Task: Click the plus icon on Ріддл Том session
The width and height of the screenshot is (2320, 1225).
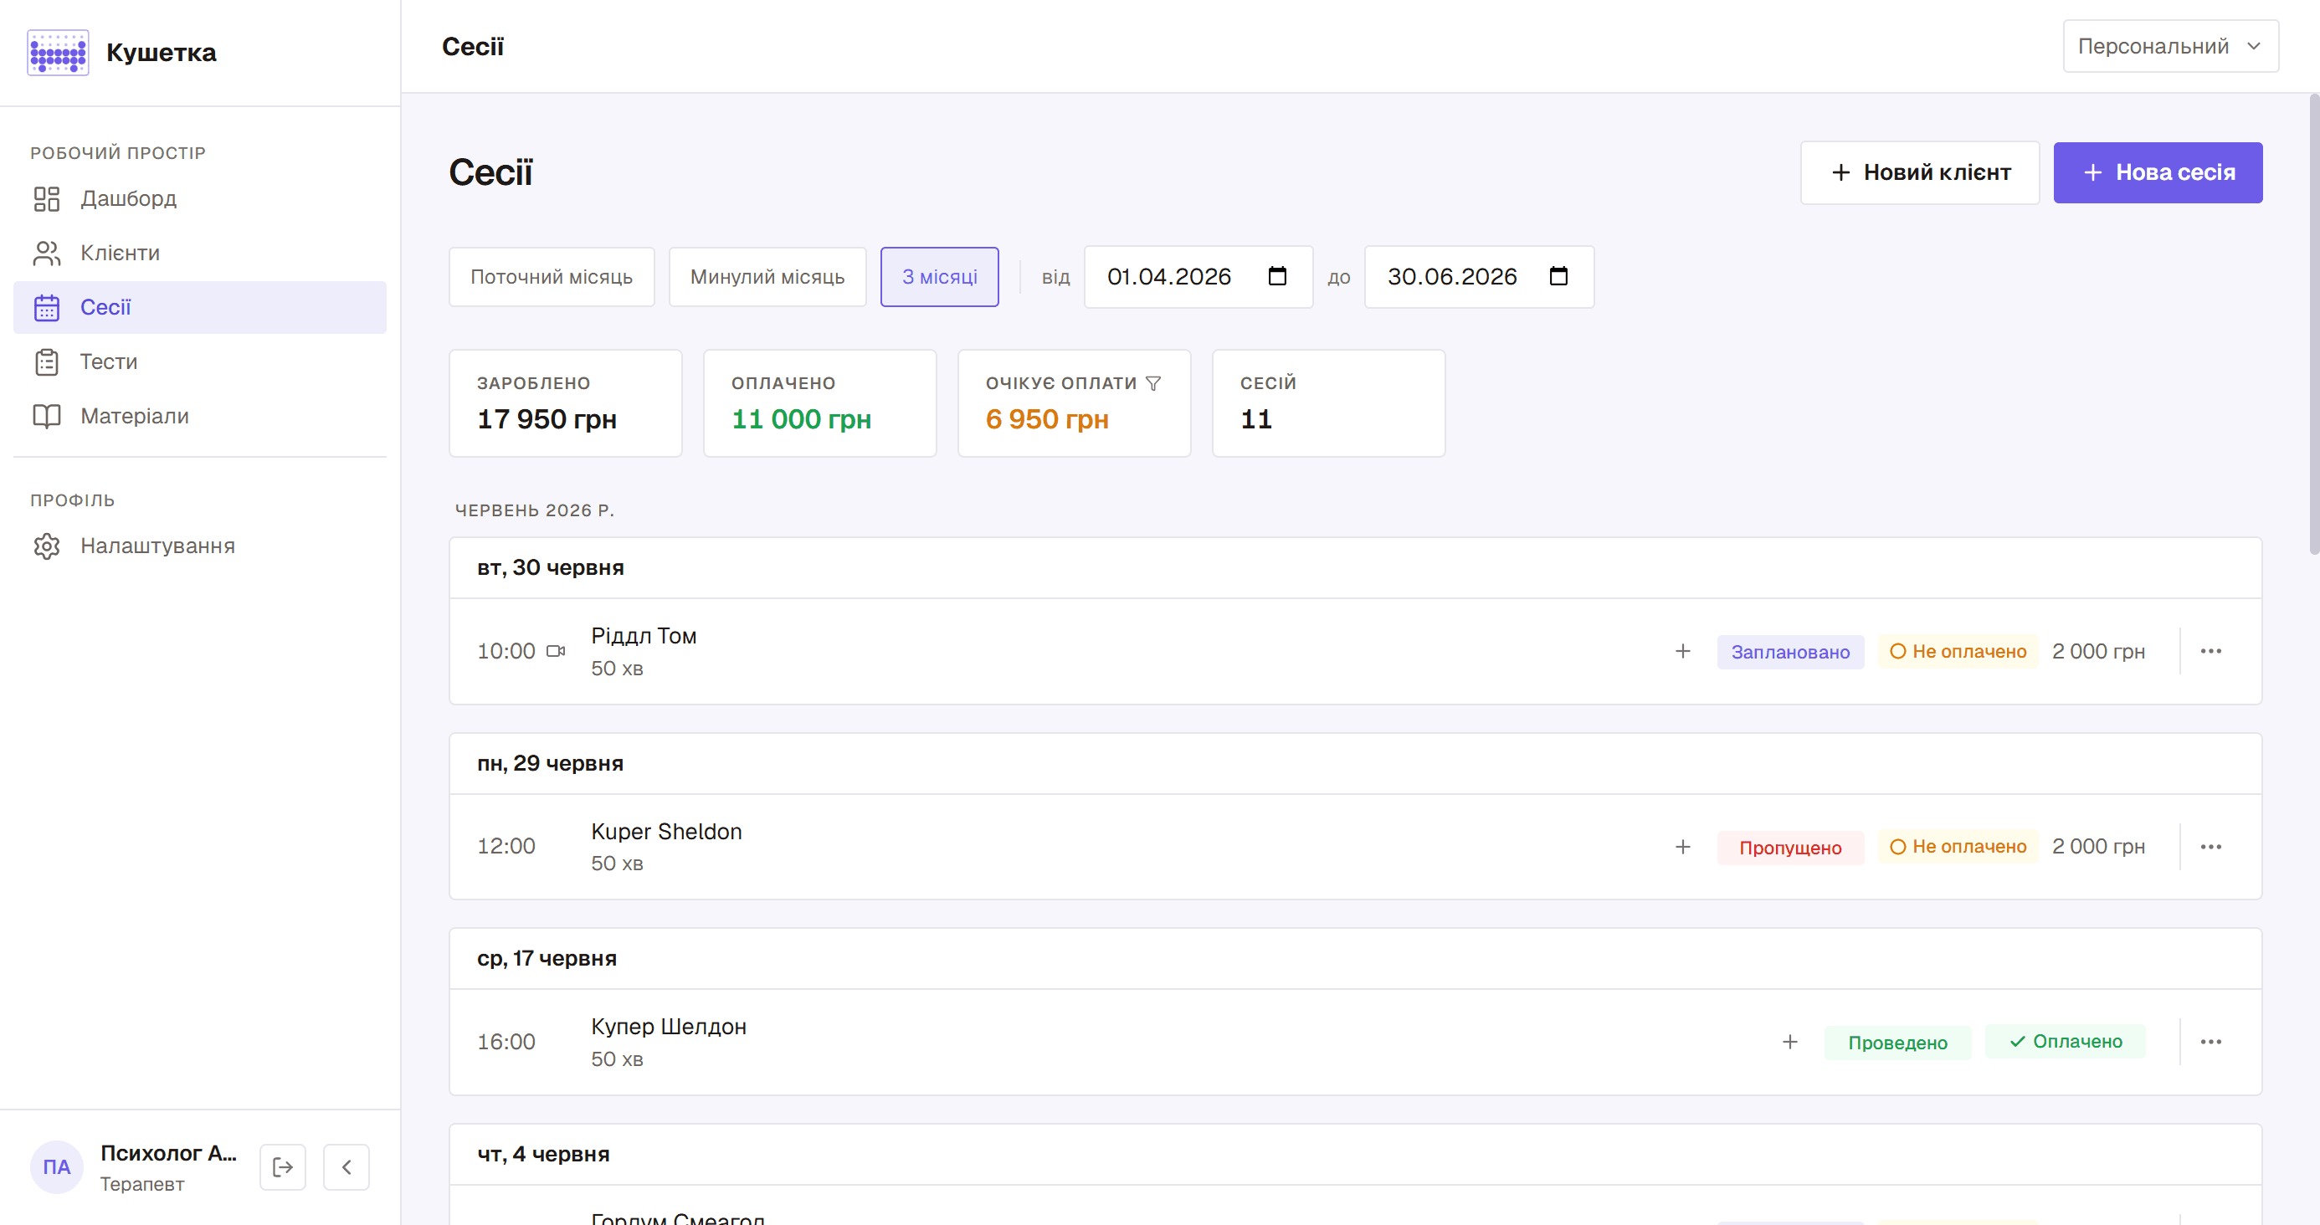Action: click(1682, 651)
